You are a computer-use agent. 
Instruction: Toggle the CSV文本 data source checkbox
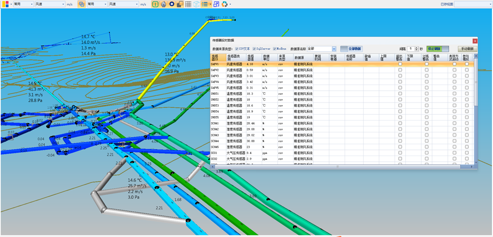[237, 49]
